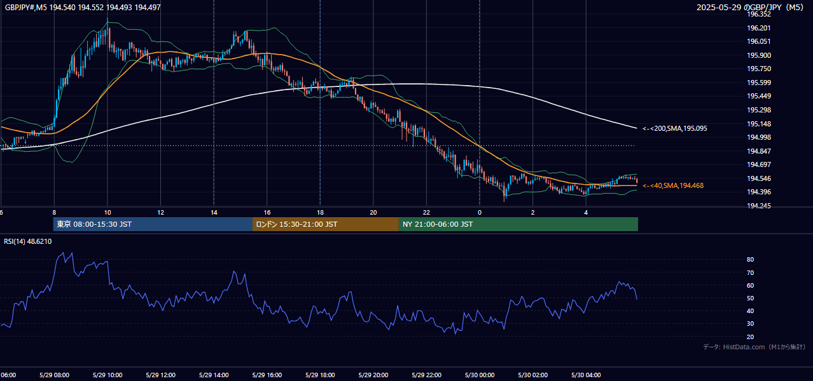813x381 pixels.
Task: Click price axis label 195.148
Action: pyautogui.click(x=759, y=123)
